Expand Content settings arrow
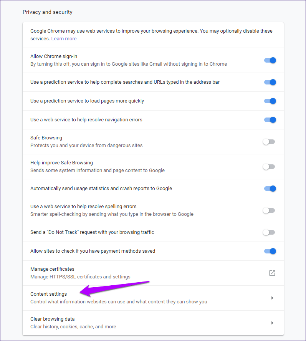The image size is (306, 341). (272, 298)
